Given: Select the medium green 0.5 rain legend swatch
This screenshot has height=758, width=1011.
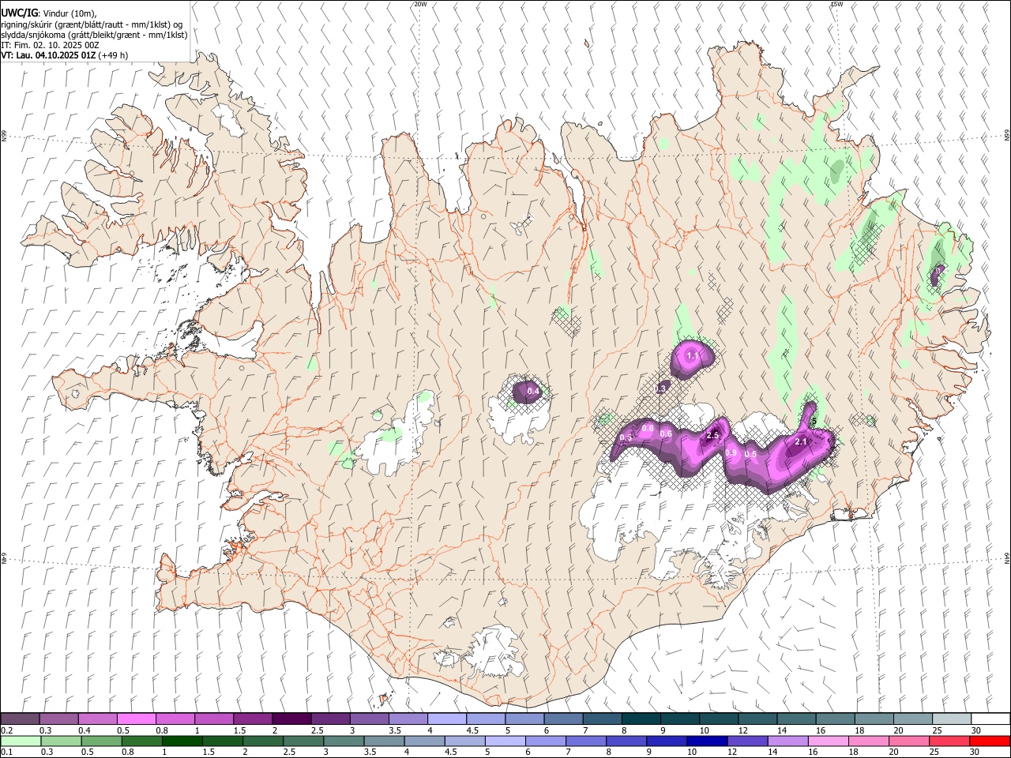Looking at the screenshot, I should pyautogui.click(x=101, y=741).
